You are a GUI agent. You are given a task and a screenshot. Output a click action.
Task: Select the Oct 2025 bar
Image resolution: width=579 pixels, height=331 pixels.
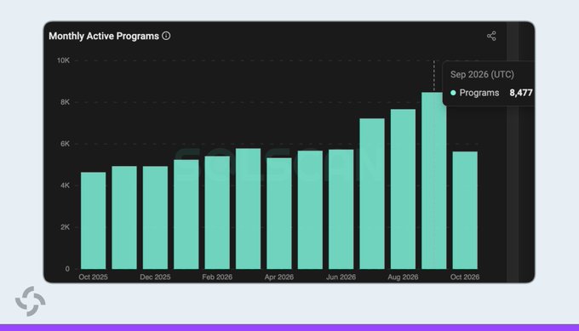[x=93, y=220]
